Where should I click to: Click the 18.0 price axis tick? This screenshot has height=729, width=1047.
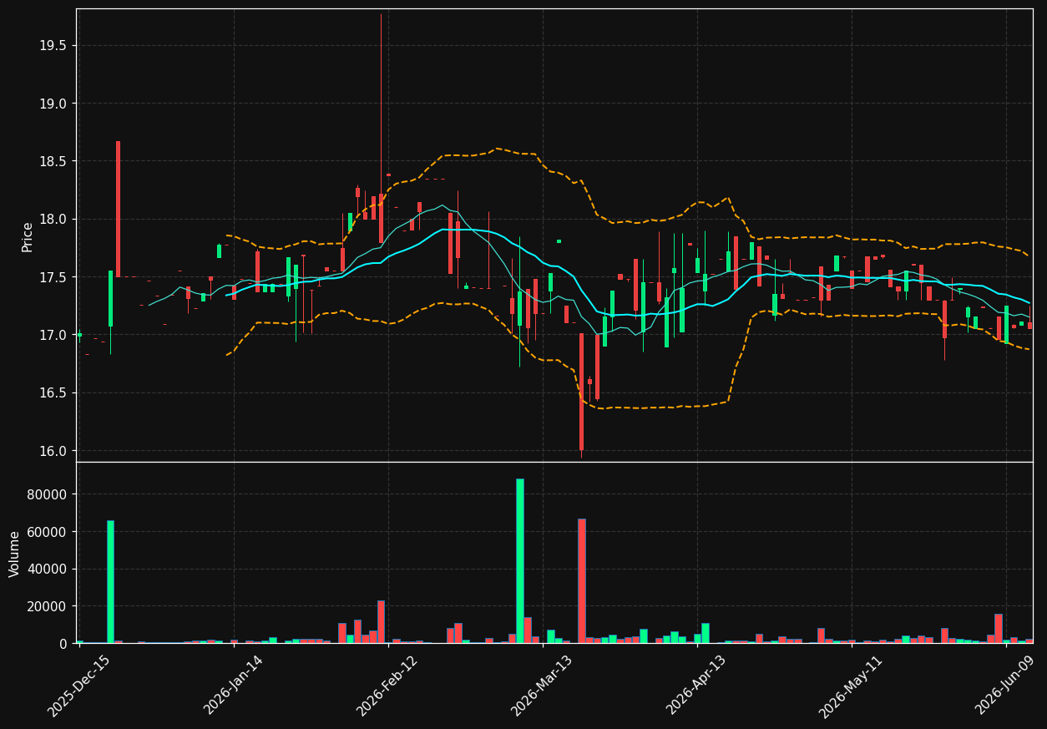click(x=53, y=220)
